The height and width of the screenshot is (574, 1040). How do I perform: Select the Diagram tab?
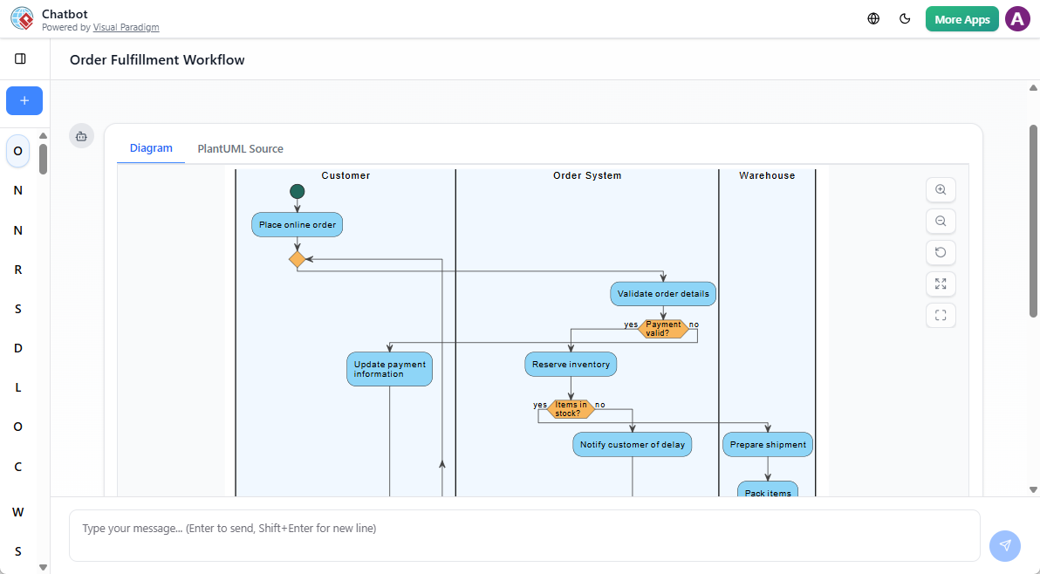click(151, 148)
